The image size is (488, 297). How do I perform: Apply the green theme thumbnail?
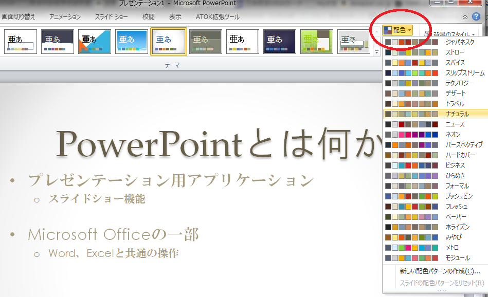(x=317, y=42)
